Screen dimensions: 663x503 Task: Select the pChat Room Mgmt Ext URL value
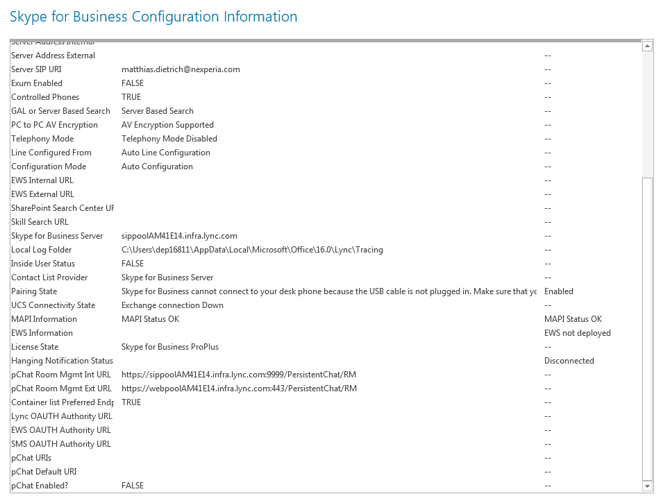point(239,389)
